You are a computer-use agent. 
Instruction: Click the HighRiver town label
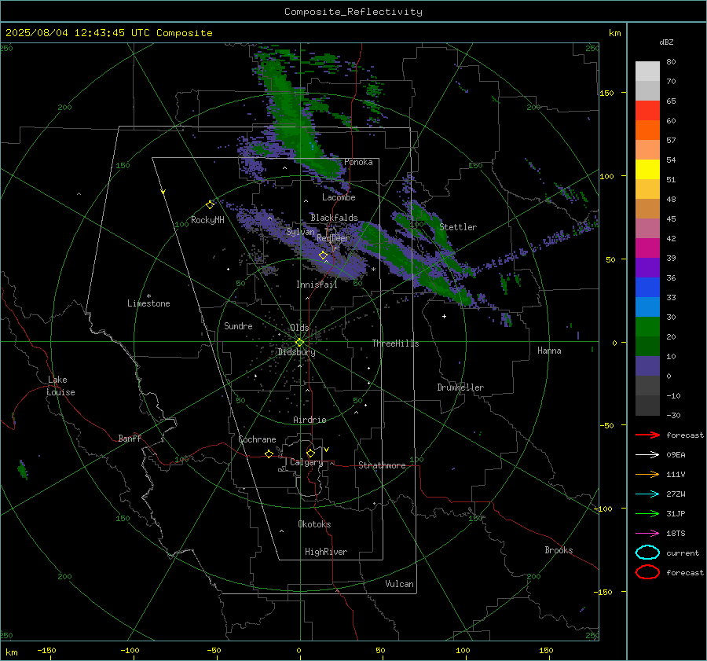click(326, 552)
